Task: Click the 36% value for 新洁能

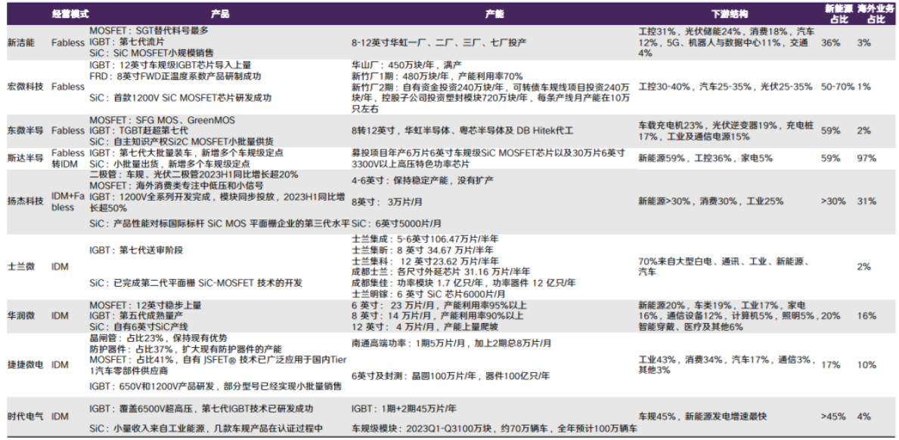Action: pos(830,43)
